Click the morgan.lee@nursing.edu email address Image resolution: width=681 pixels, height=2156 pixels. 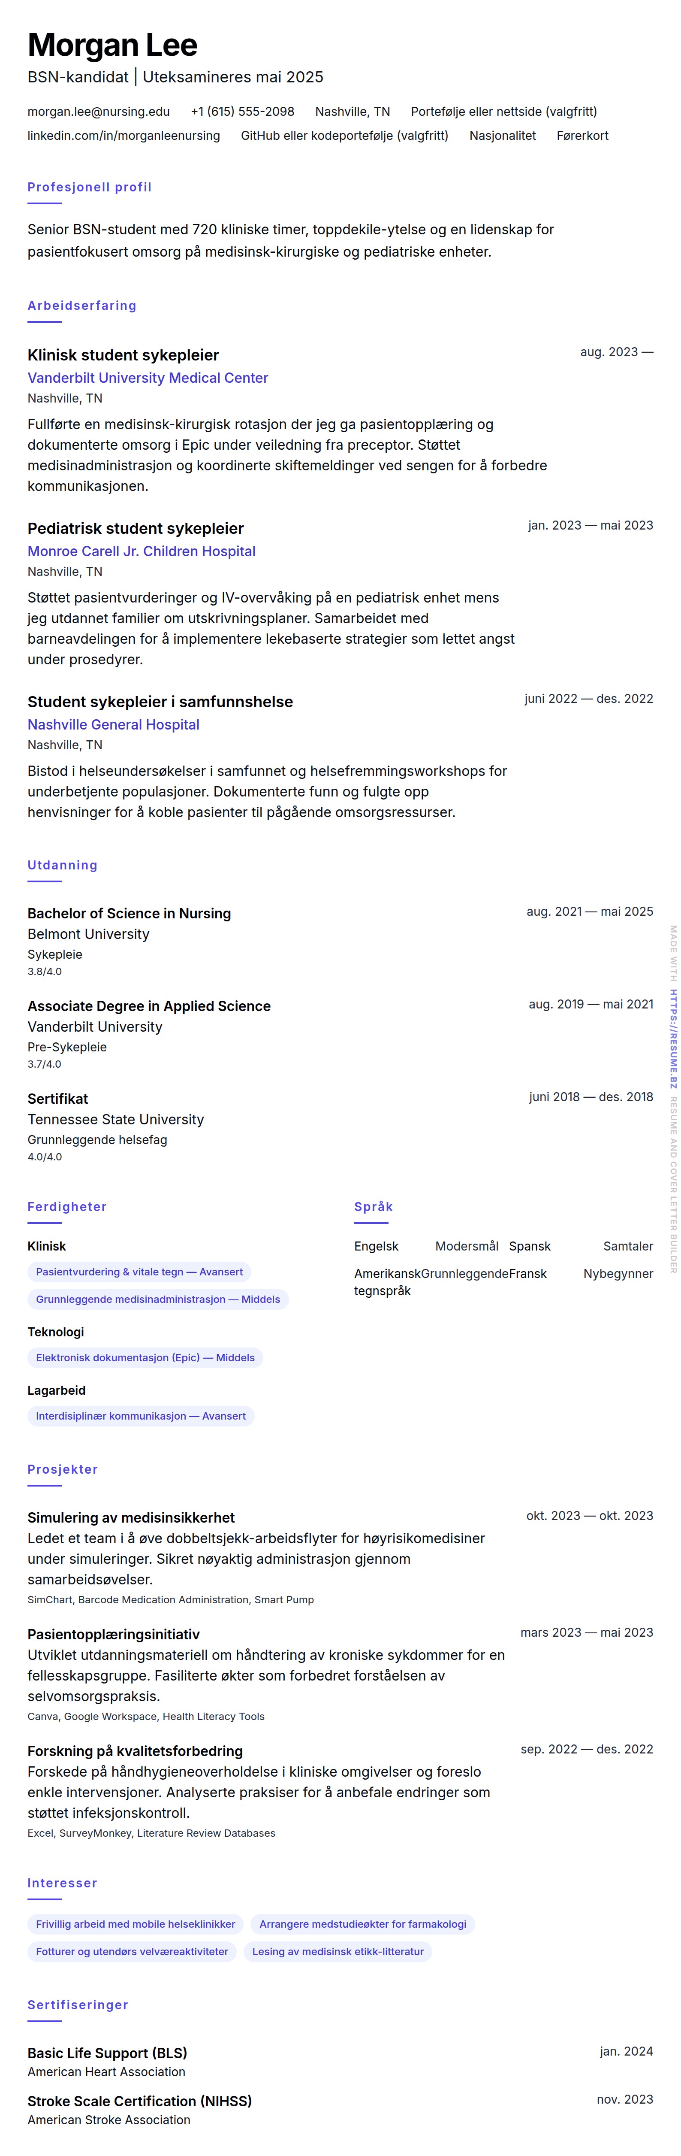(98, 111)
